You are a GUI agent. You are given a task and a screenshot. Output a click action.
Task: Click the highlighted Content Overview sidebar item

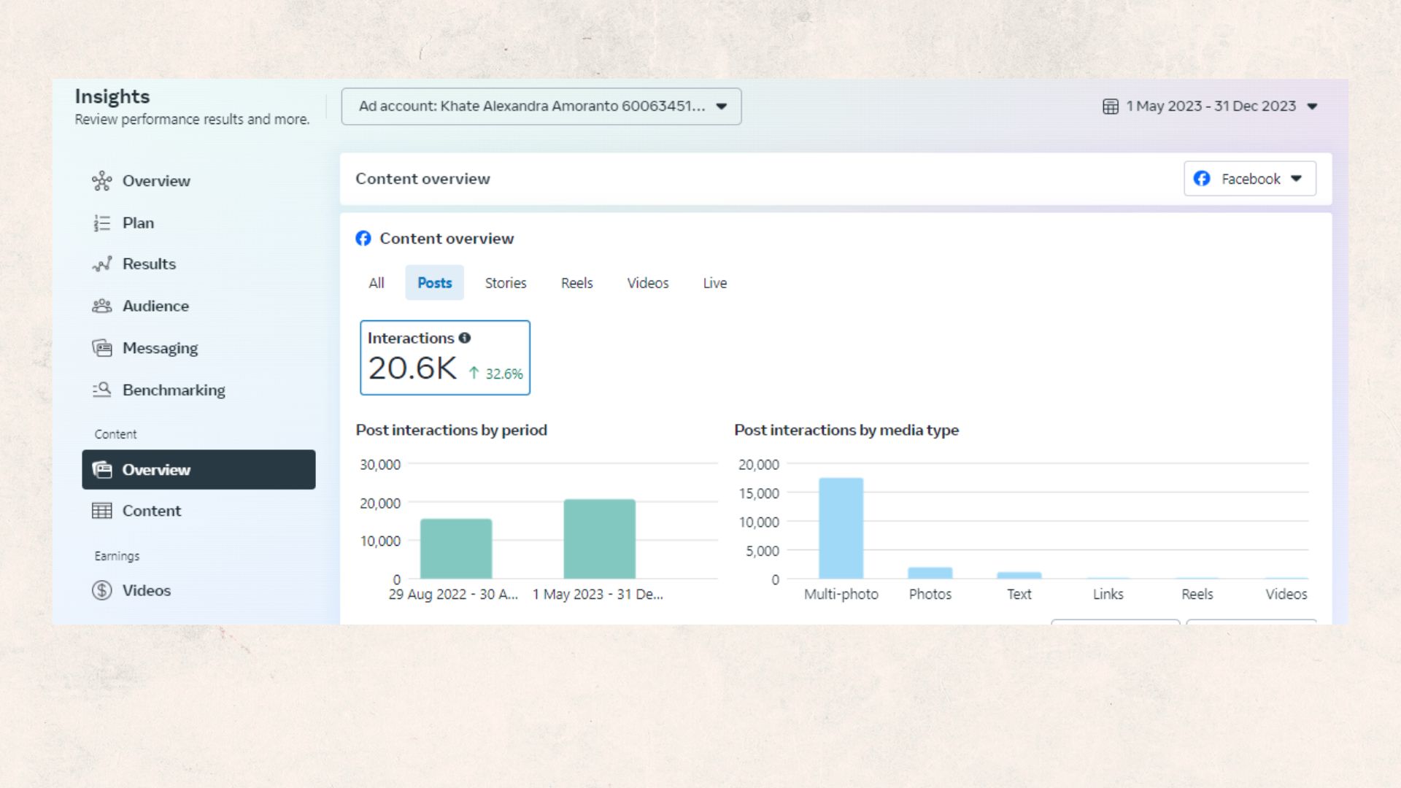[198, 470]
